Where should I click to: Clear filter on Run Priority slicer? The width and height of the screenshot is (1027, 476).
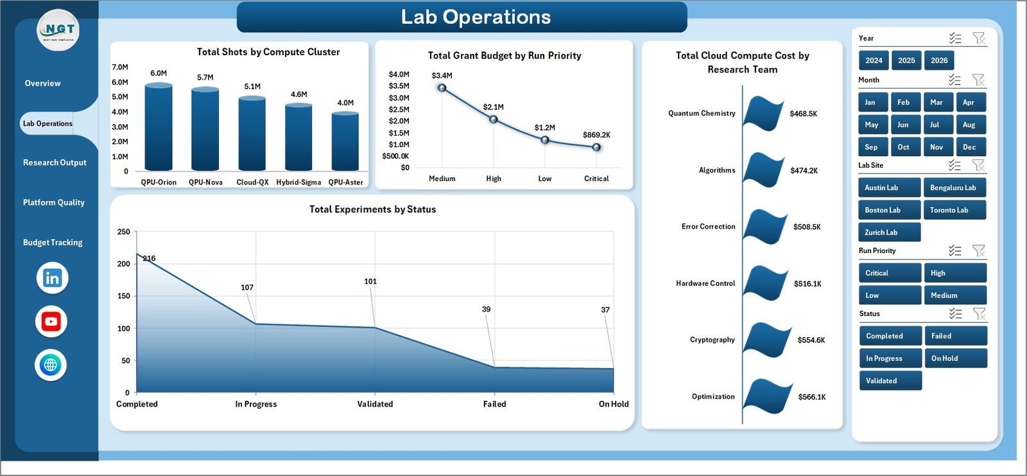pyautogui.click(x=979, y=251)
